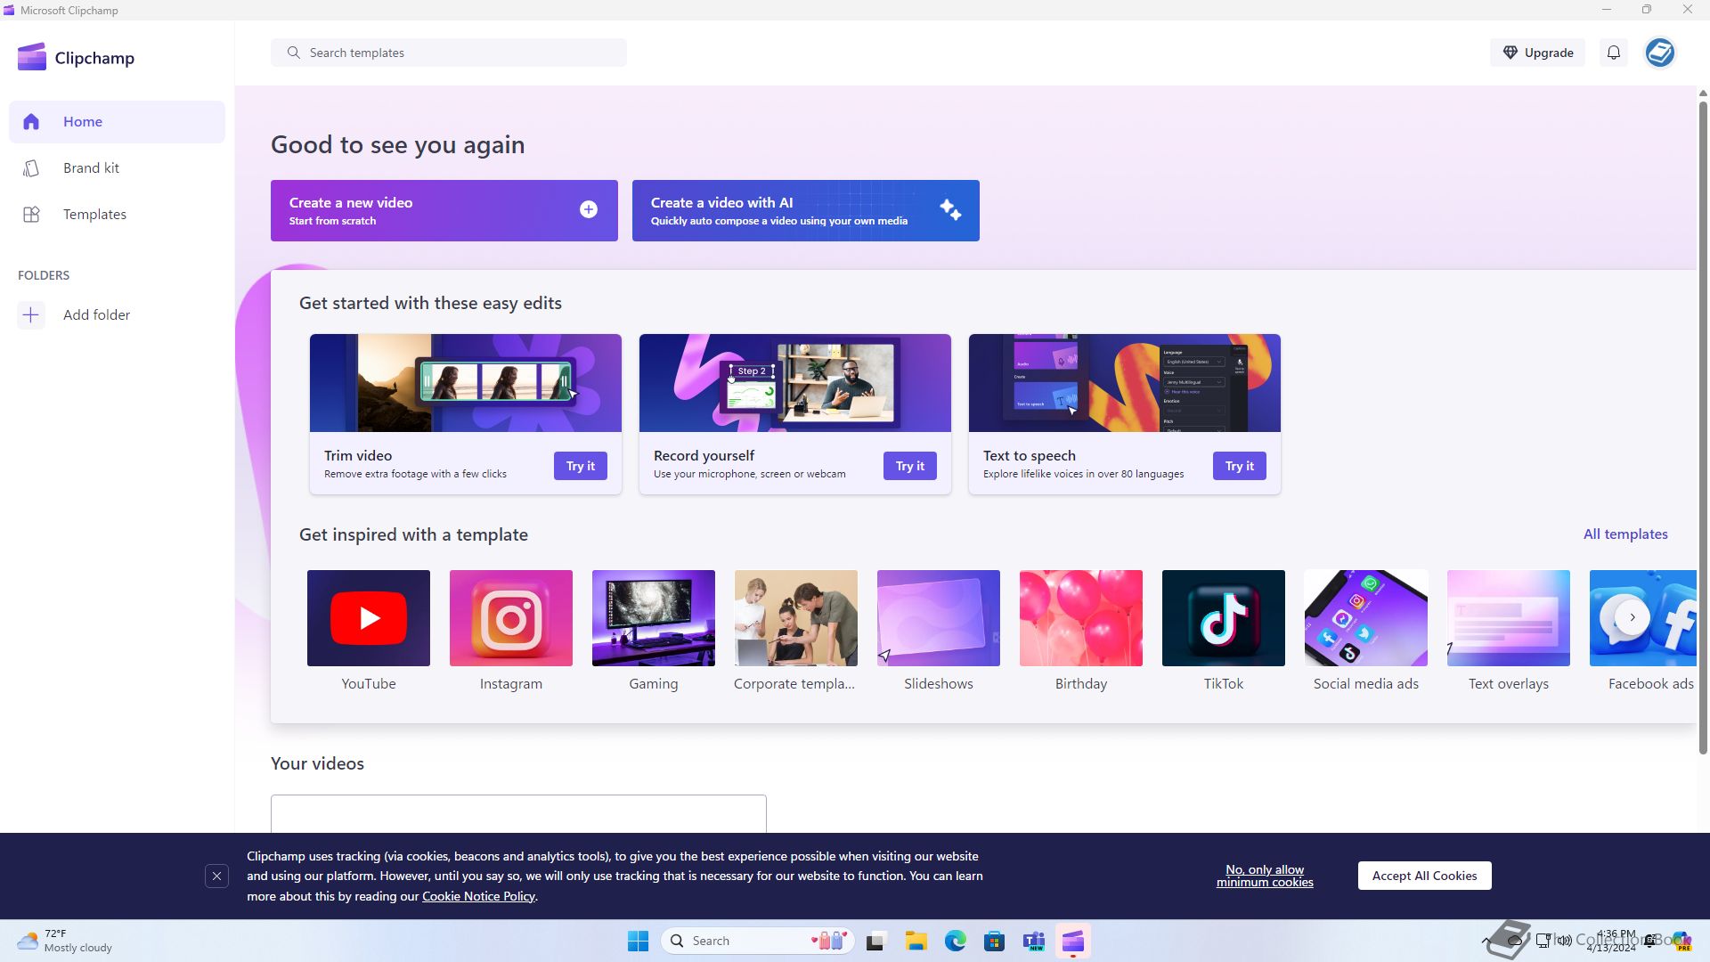Open the Trim video preview image

coord(466,383)
